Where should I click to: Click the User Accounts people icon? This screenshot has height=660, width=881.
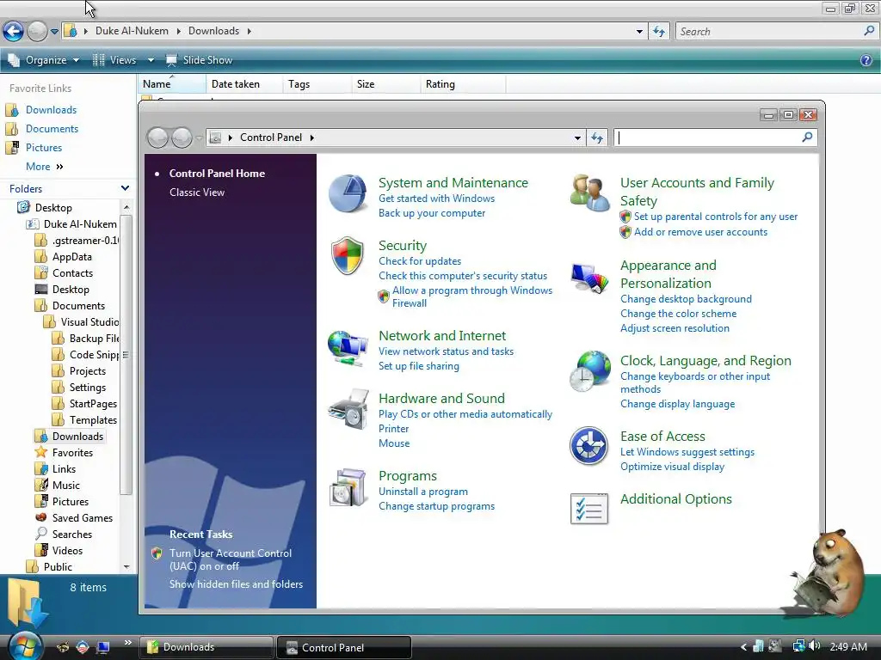[x=589, y=192]
